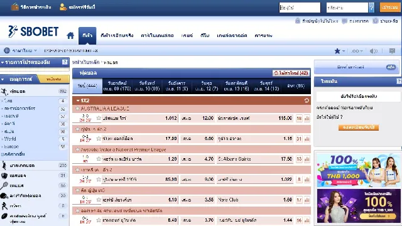
Task: Click the register now user icon
Action: [63, 7]
